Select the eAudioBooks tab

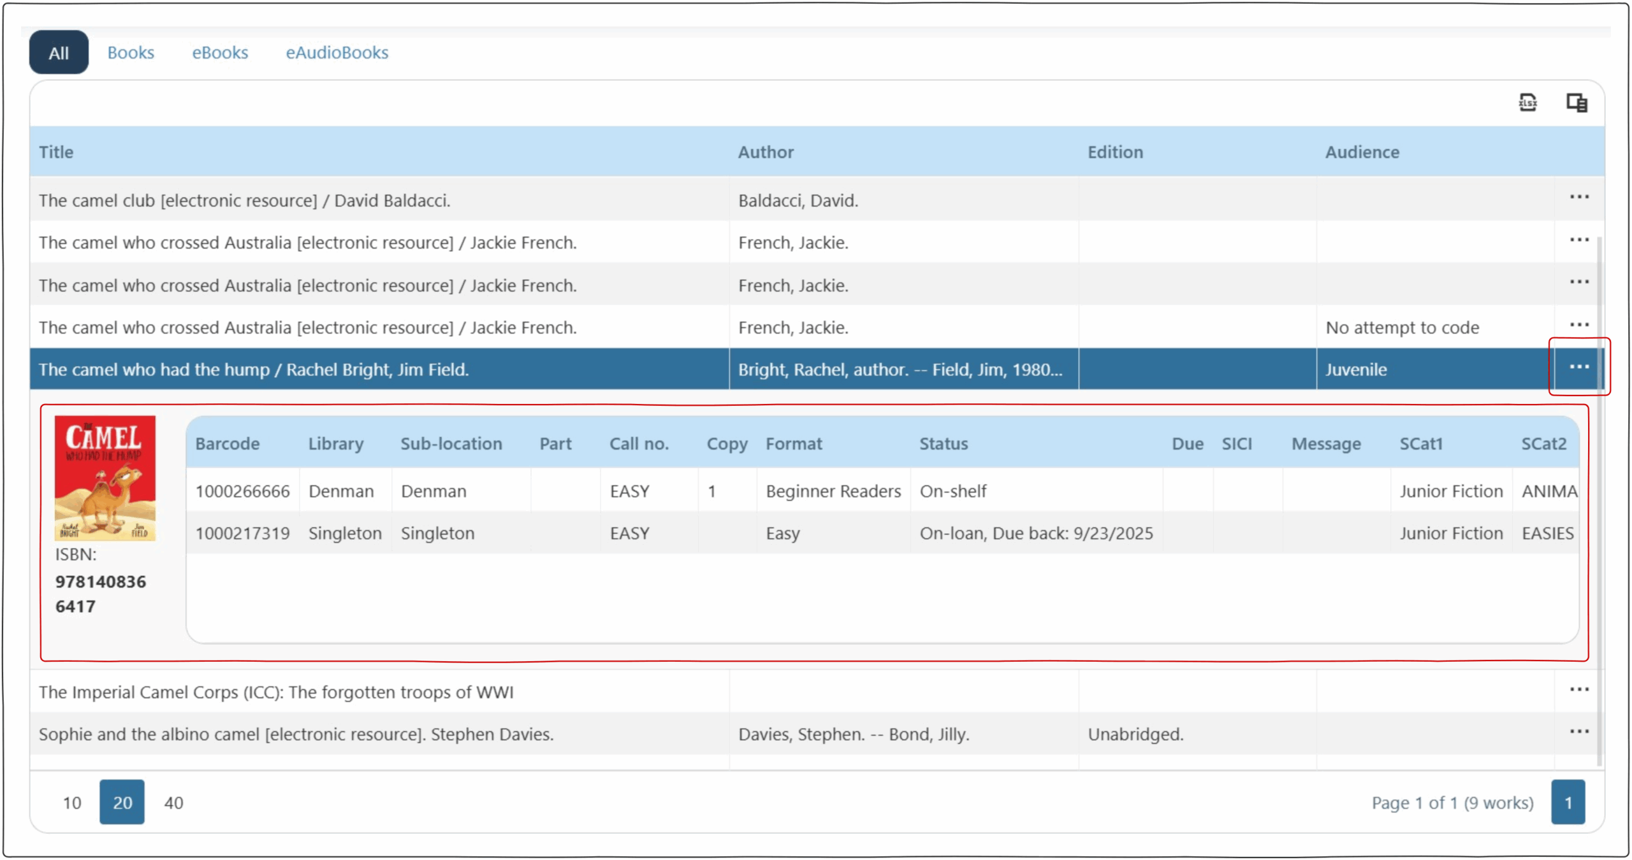pyautogui.click(x=337, y=52)
